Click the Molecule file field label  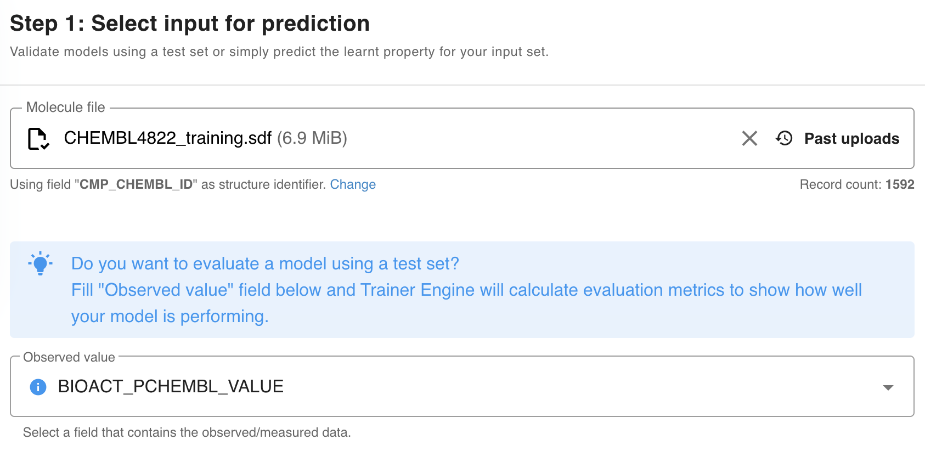(65, 108)
